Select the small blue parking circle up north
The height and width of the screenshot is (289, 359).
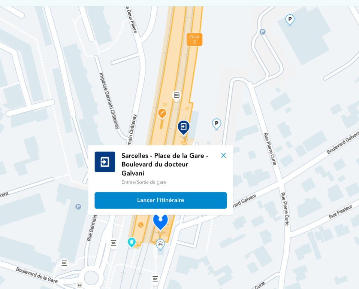[262, 32]
